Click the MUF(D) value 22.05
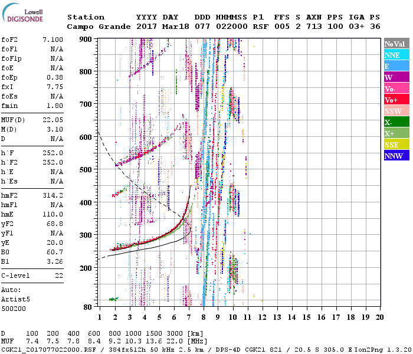Screen dimensions: 413x354 53,120
